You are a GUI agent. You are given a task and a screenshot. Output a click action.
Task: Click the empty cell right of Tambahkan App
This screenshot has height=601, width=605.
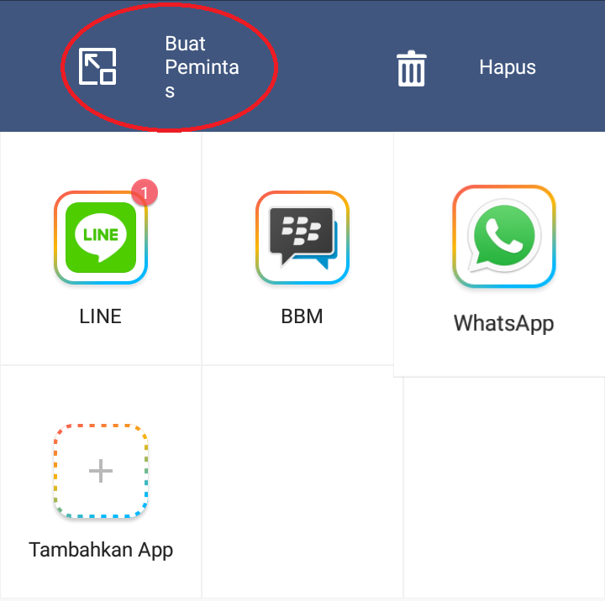click(x=302, y=482)
